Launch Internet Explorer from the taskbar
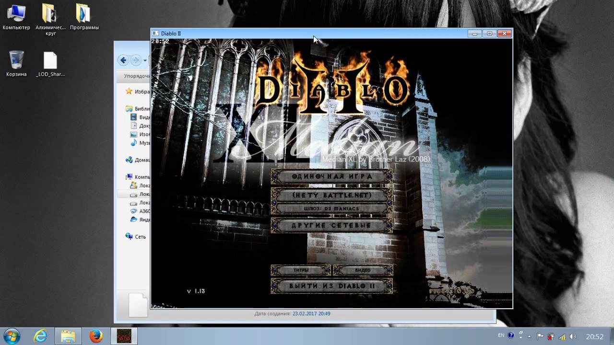The image size is (614, 345). 40,336
